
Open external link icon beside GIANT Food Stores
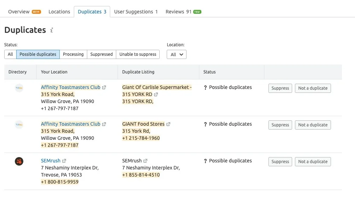tap(168, 124)
